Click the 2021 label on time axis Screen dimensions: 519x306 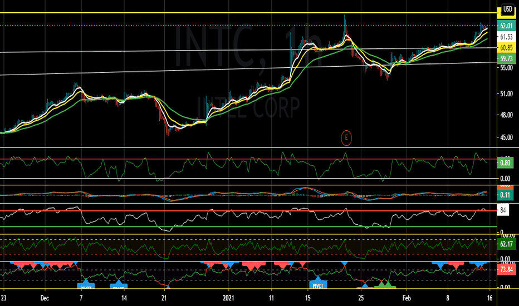pyautogui.click(x=228, y=298)
